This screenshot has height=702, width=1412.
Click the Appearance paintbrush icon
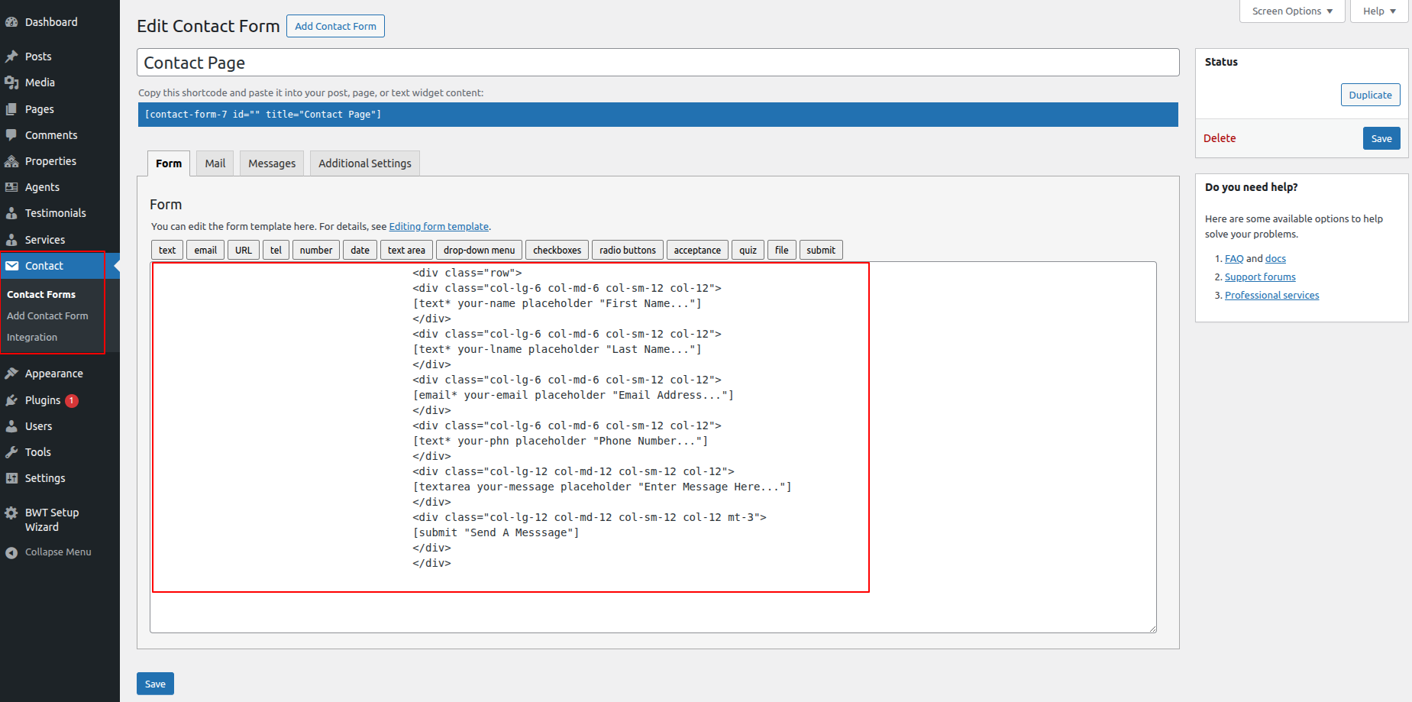(x=11, y=374)
